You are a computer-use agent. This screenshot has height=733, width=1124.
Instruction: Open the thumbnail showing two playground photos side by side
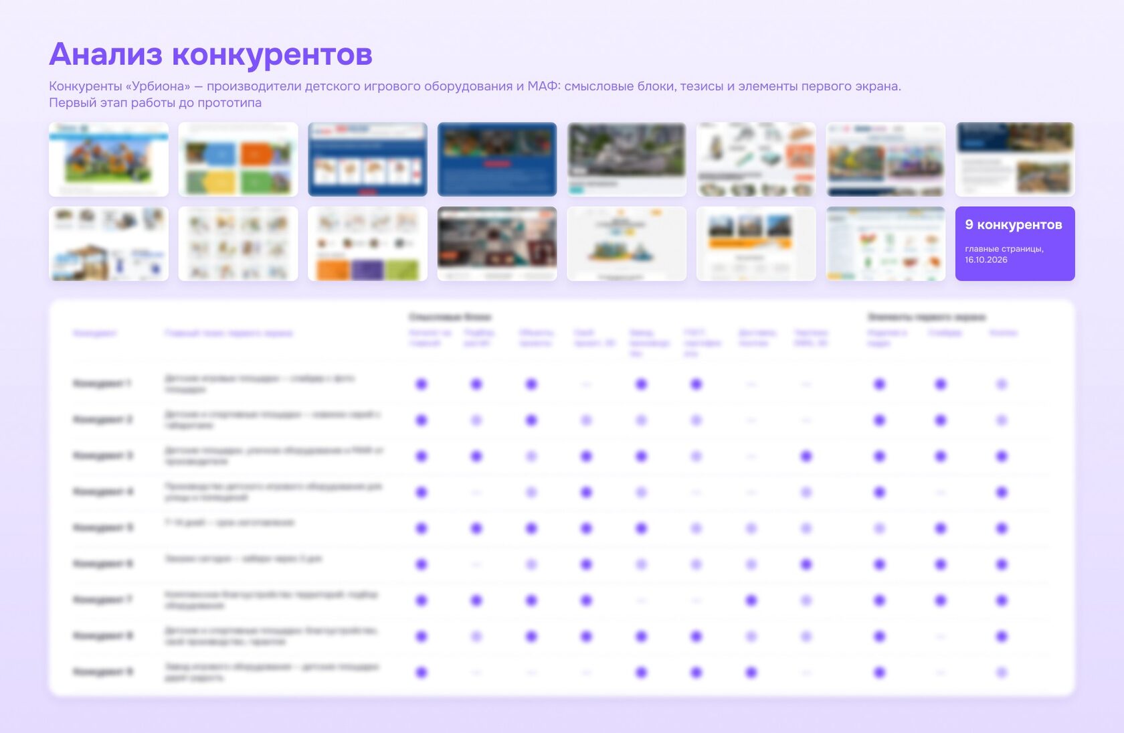(x=886, y=159)
